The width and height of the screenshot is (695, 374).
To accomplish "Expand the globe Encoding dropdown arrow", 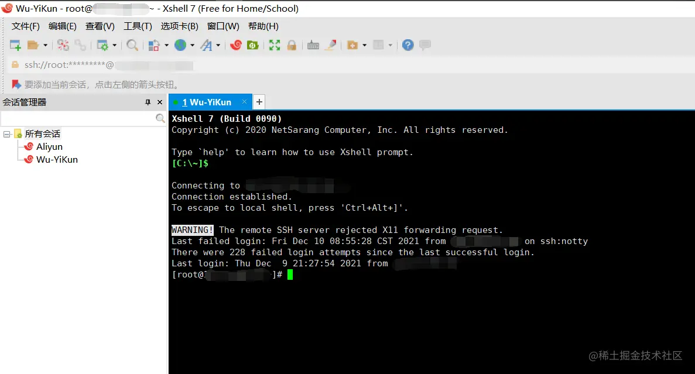I will [x=192, y=45].
